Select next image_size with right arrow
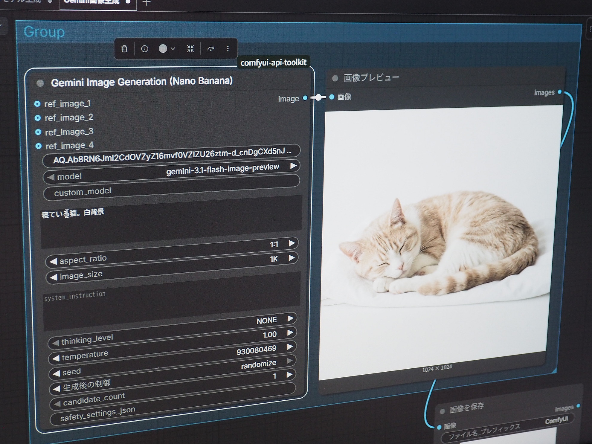 292,258
